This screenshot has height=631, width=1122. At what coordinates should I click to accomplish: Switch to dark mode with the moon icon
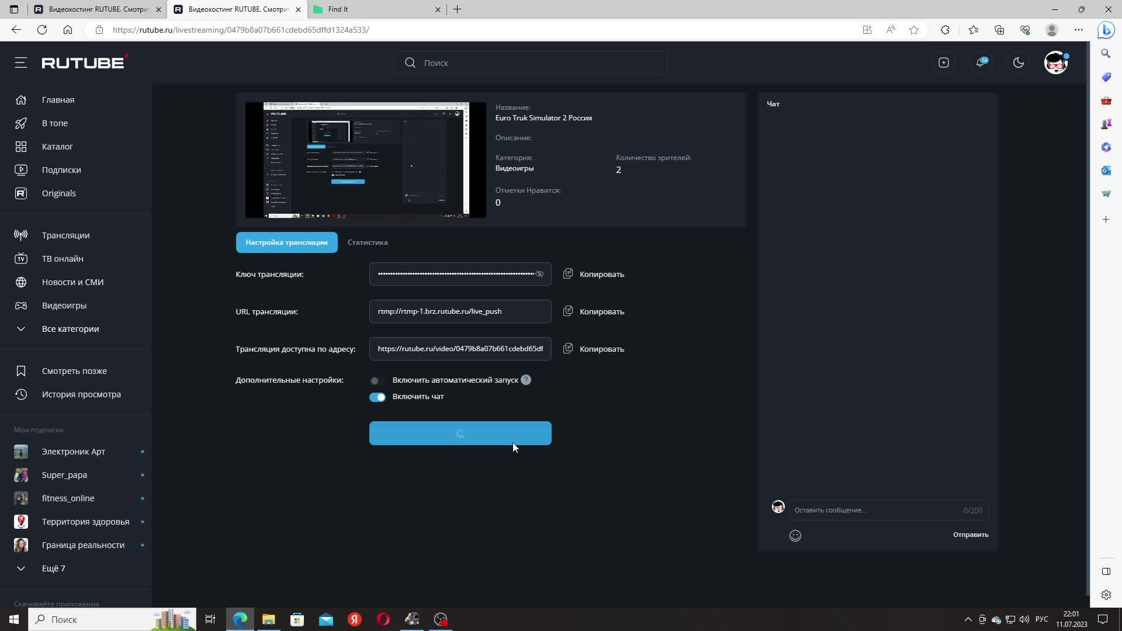tap(1018, 63)
